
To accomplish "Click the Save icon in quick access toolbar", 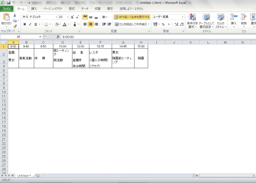I will (x=8, y=3).
